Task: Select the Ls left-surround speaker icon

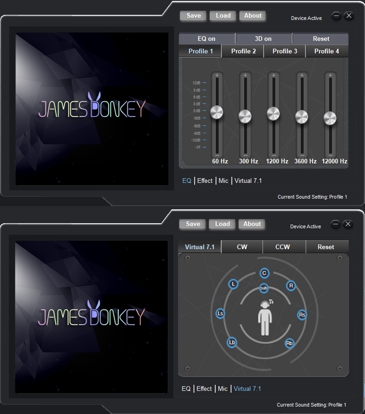Action: pyautogui.click(x=220, y=313)
